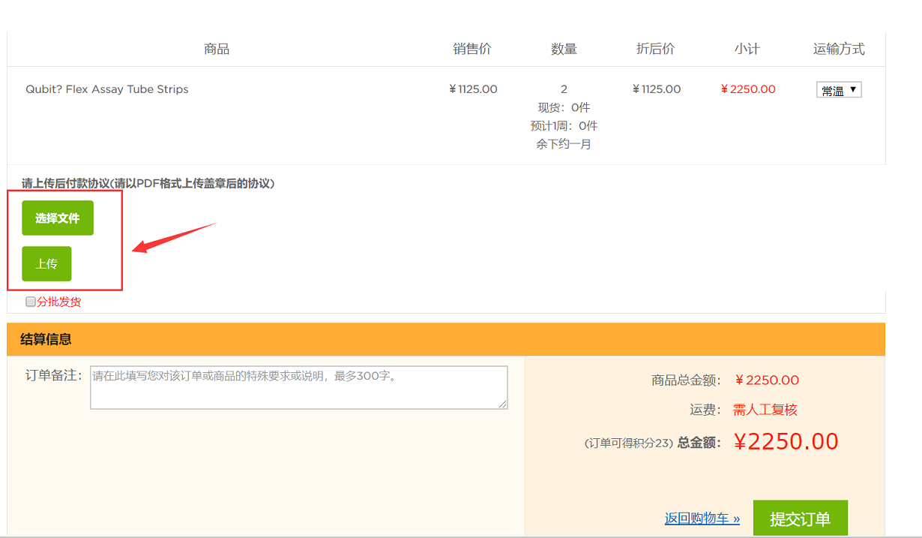Click the 选择文件 button
The image size is (922, 538).
click(58, 218)
